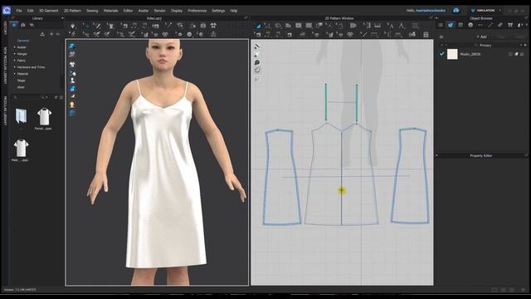531x299 pixels.
Task: Open the cloud sync icon next to the username
Action: [456, 11]
